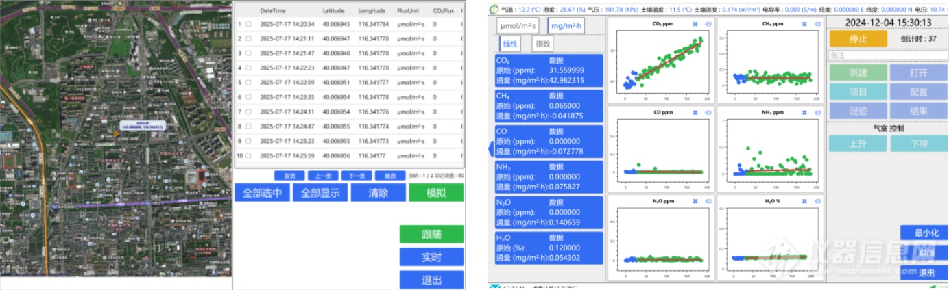Click the FluxUnit column header
The height and width of the screenshot is (290, 949).
pyautogui.click(x=409, y=11)
